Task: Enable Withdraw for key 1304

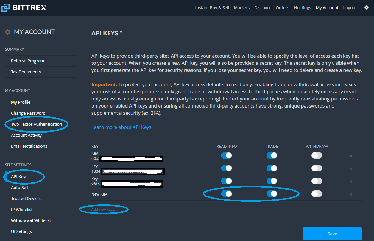Action: [317, 168]
